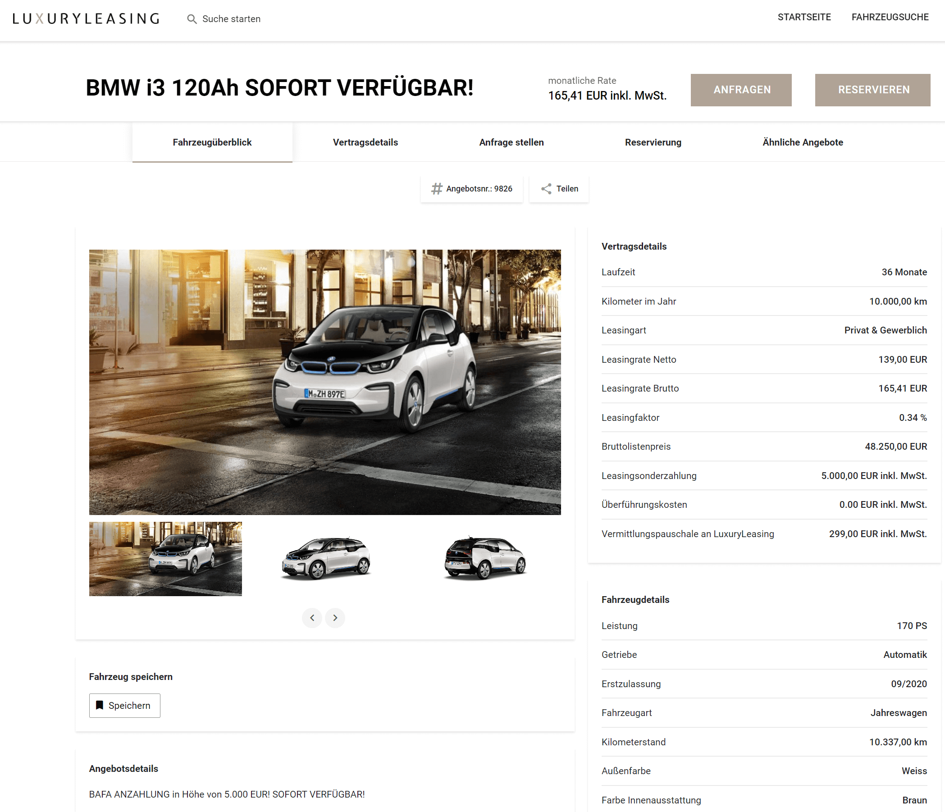Click the Leistung value 170 PS

912,625
